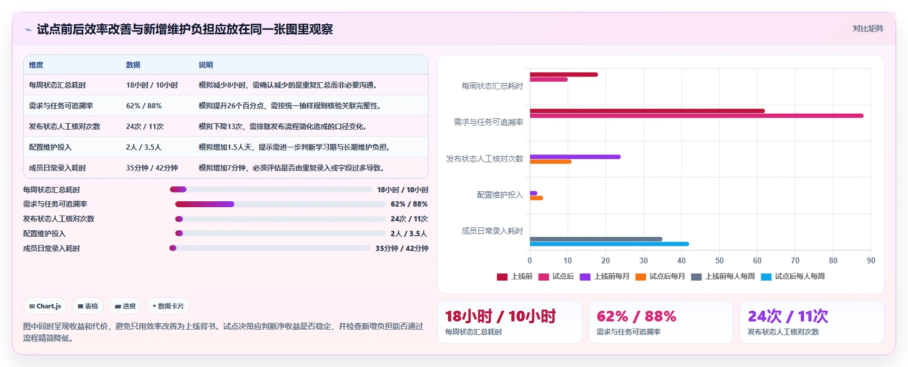The image size is (908, 367).
Task: Click the purple 发布状态人工核对次数 chart bar
Action: pyautogui.click(x=575, y=157)
